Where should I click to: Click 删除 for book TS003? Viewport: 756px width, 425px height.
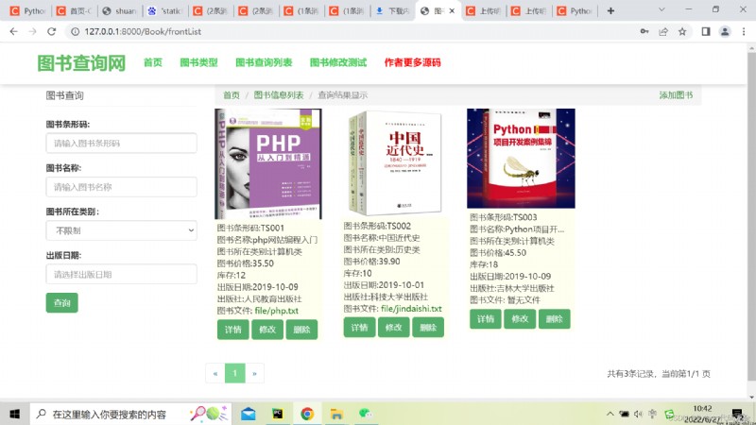[555, 319]
